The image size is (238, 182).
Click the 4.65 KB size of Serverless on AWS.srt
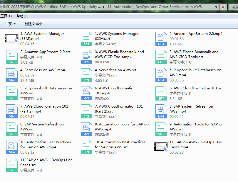pyautogui.click(x=101, y=80)
